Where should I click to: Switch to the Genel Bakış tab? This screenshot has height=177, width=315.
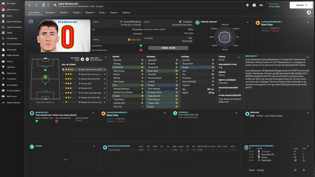pos(35,12)
